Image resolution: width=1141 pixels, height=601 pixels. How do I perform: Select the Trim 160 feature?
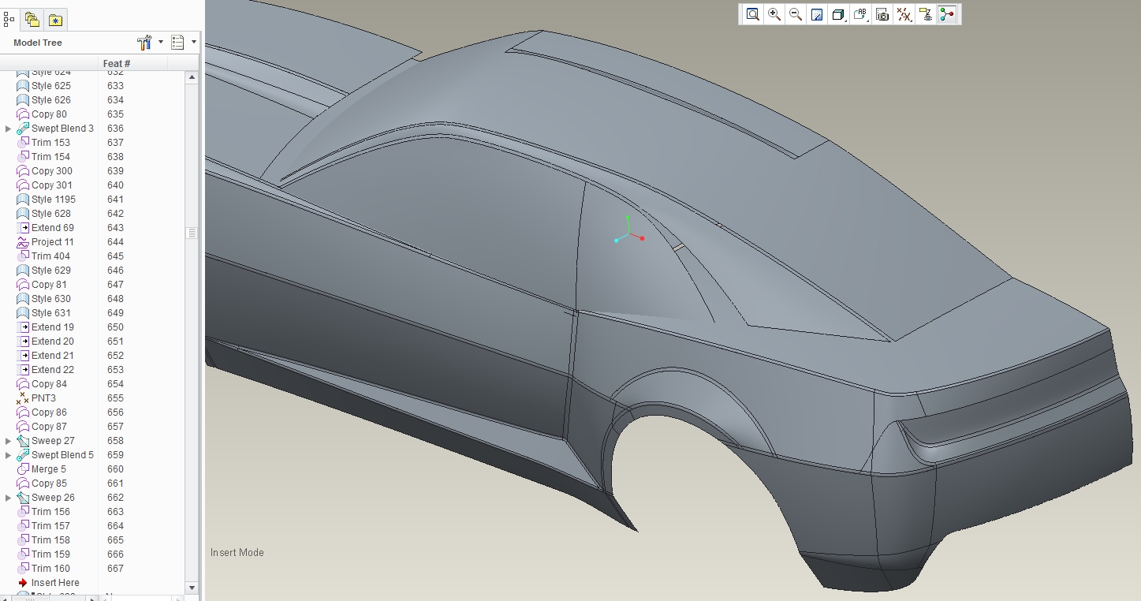[50, 569]
